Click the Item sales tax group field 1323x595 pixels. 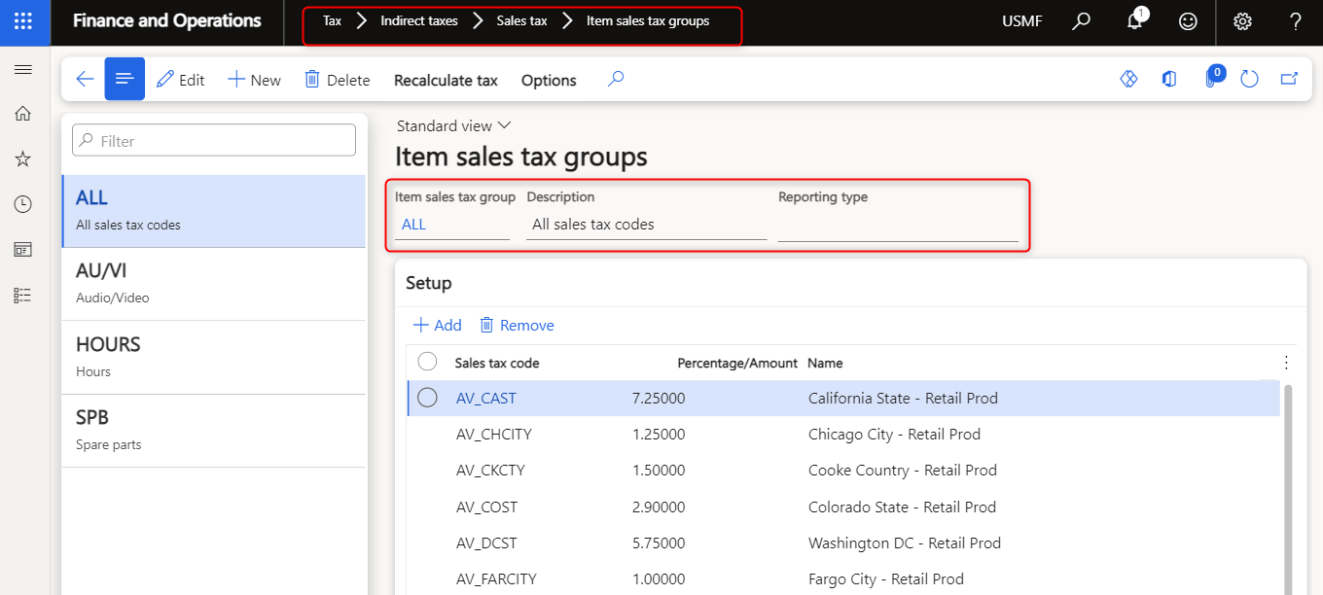452,224
